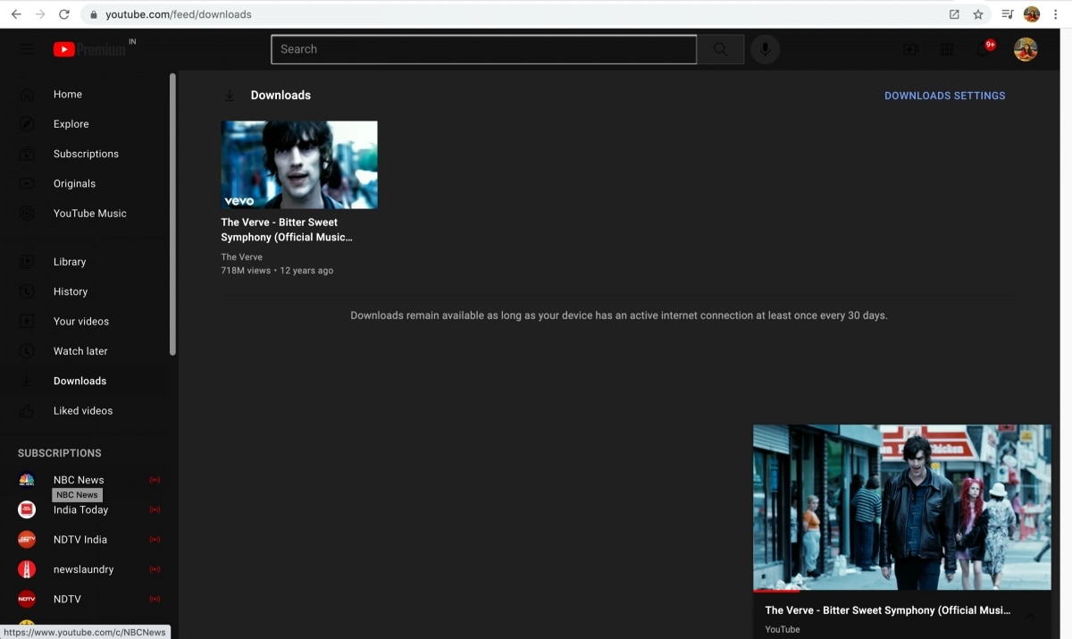Image resolution: width=1072 pixels, height=639 pixels.
Task: Reload the page in browser
Action: 64,14
